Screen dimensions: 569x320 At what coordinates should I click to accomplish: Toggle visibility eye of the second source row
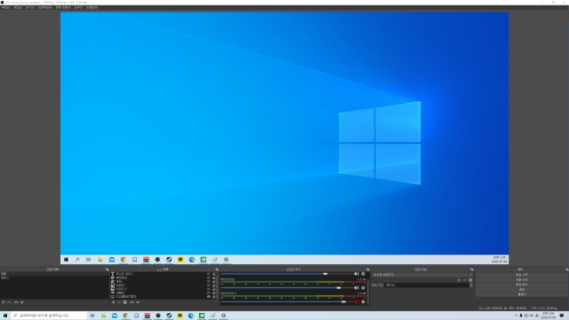click(x=208, y=277)
